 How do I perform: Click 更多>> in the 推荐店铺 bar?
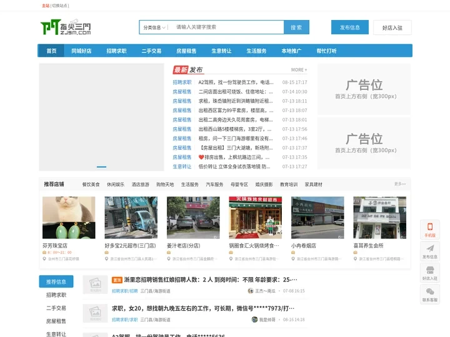pyautogui.click(x=400, y=184)
